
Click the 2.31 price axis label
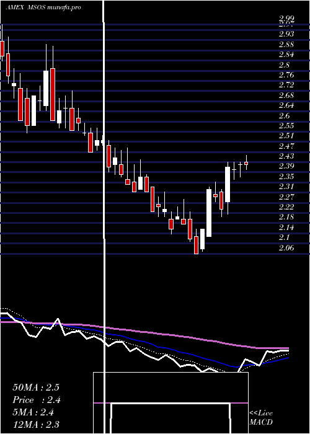(286, 187)
